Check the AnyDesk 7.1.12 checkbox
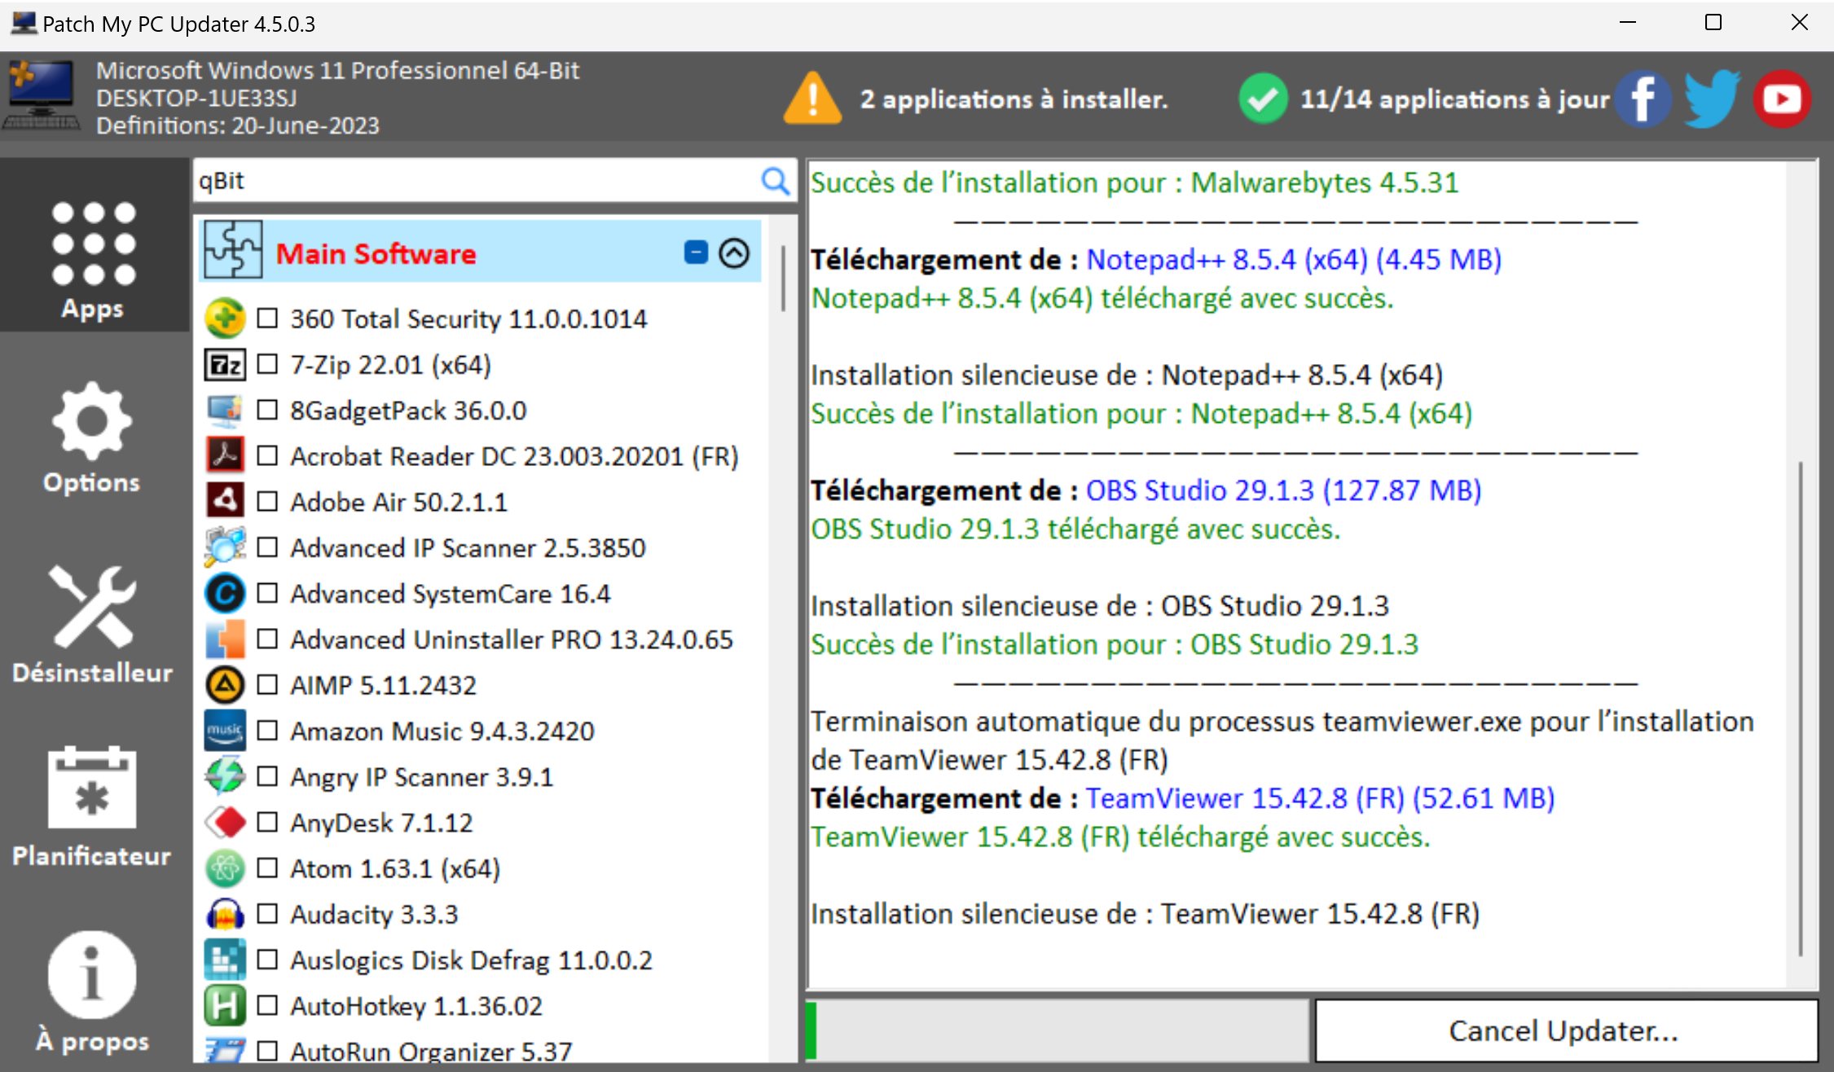This screenshot has height=1072, width=1834. coord(267,822)
